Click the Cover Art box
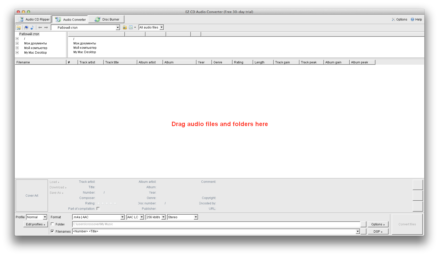 point(32,196)
